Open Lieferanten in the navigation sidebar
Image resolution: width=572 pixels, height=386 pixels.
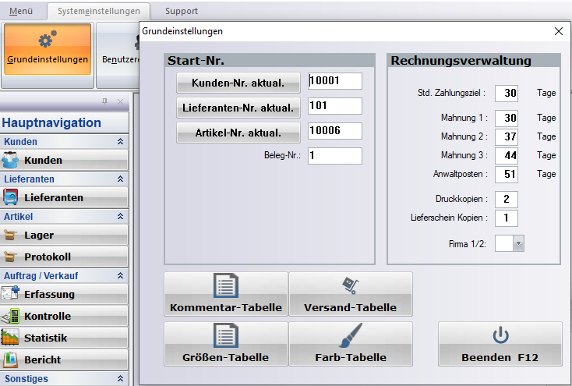coord(64,197)
